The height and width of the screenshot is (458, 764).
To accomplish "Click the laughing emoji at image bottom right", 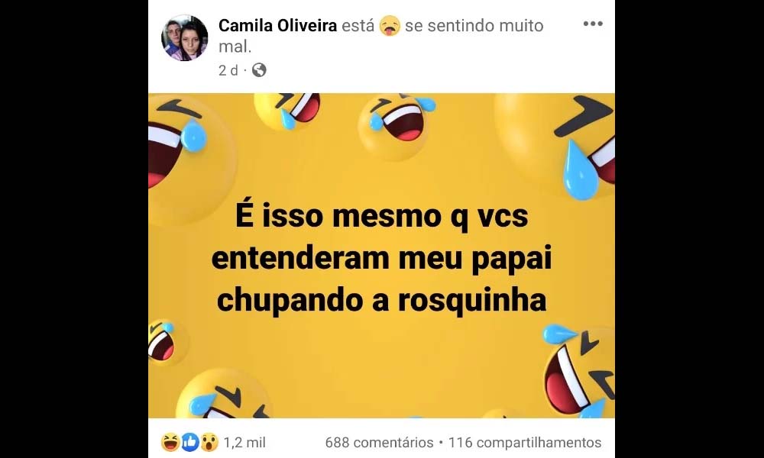I will (579, 371).
